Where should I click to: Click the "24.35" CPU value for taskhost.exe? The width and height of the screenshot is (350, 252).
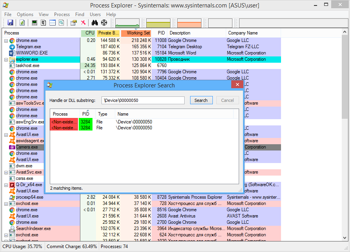pyautogui.click(x=90, y=65)
